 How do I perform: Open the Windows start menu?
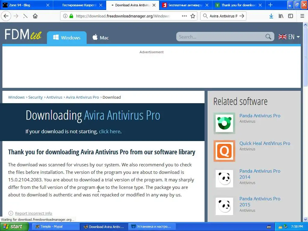click(x=14, y=227)
